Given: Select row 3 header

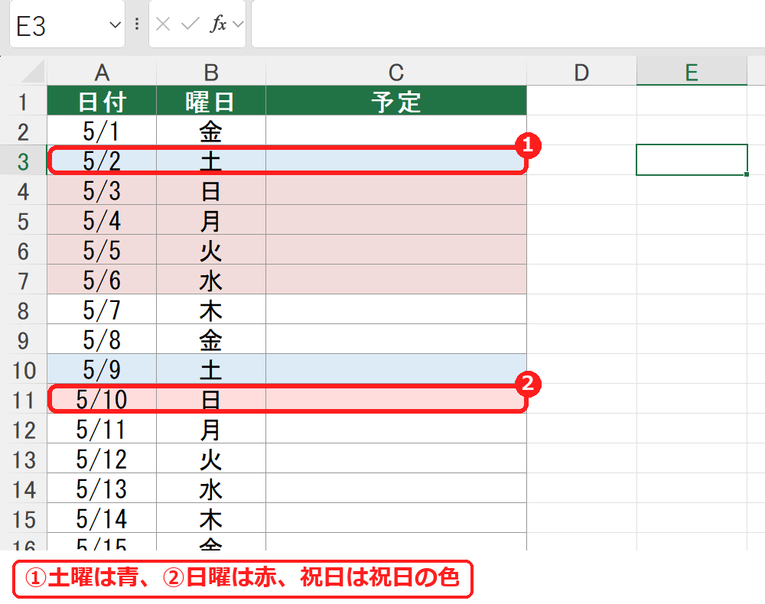Looking at the screenshot, I should [x=23, y=161].
